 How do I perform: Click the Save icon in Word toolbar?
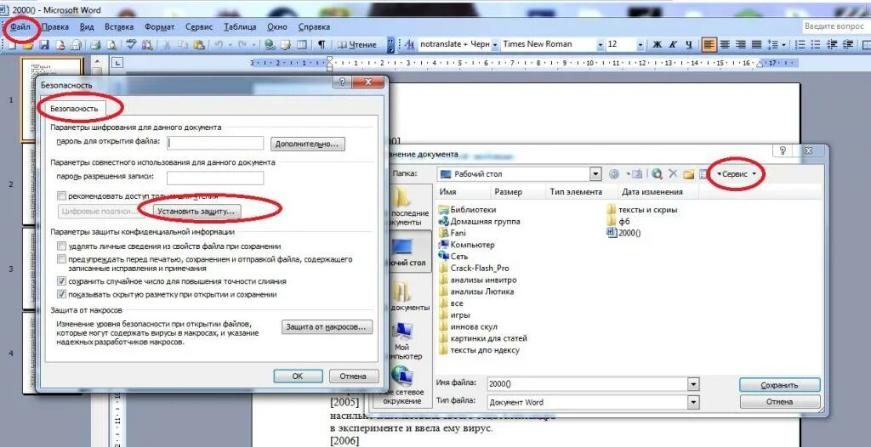point(44,45)
